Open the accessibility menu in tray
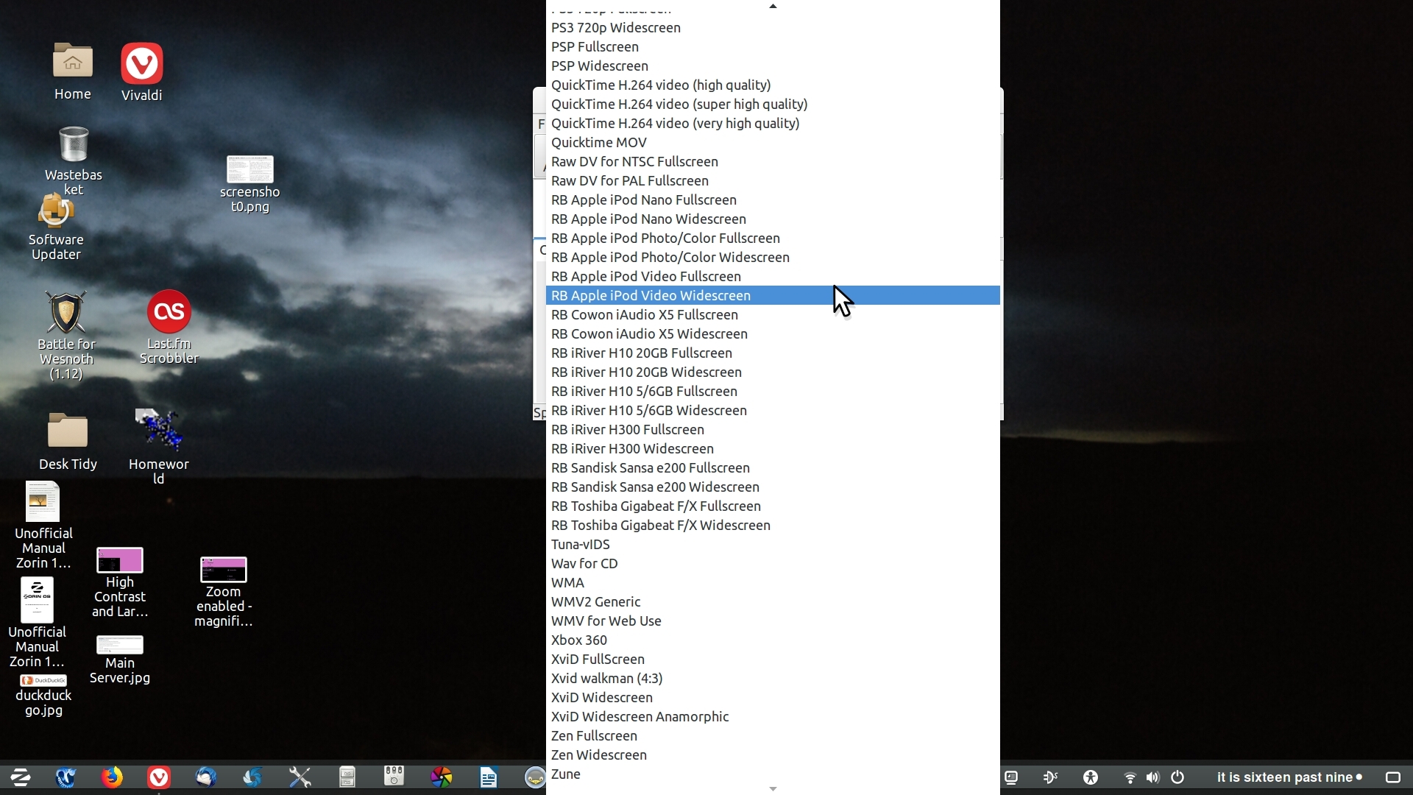The height and width of the screenshot is (795, 1413). point(1091,777)
